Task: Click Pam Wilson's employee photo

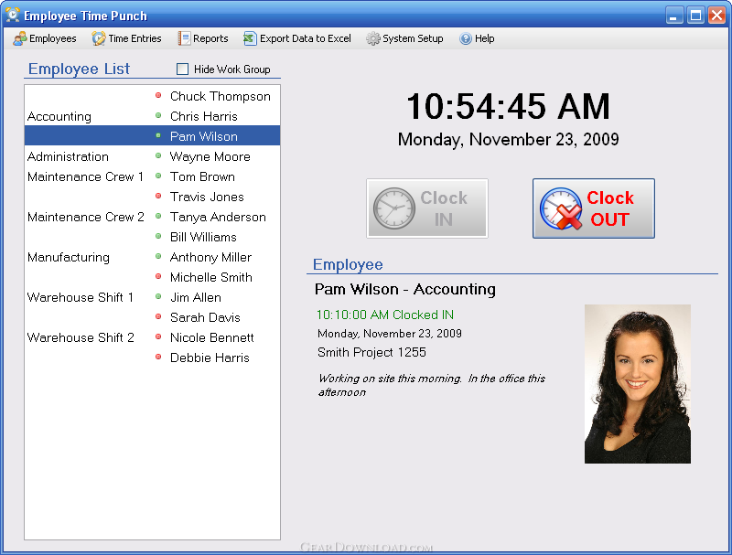Action: pos(637,384)
